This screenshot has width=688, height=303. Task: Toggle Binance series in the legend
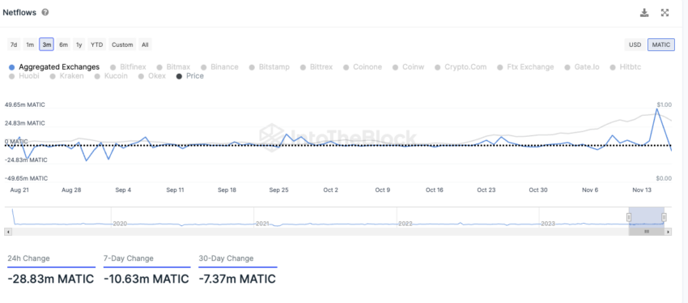[x=219, y=67]
